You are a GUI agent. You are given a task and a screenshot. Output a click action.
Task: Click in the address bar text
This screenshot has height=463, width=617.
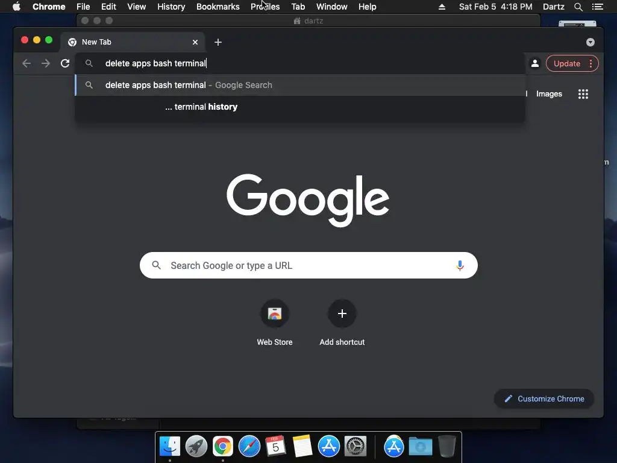click(x=156, y=63)
